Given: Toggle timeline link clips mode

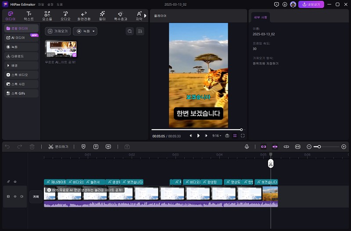Looking at the screenshot, I should tap(264, 147).
